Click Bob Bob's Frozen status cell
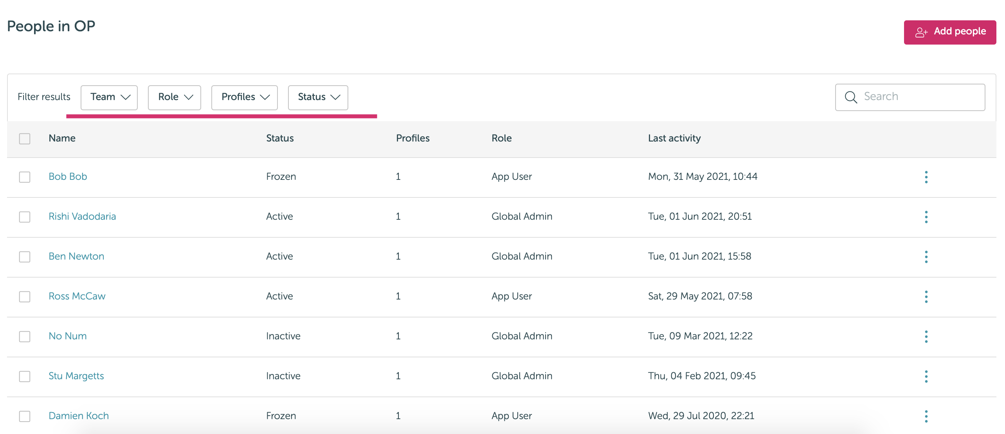Viewport: 1005px width, 434px height. [x=281, y=177]
